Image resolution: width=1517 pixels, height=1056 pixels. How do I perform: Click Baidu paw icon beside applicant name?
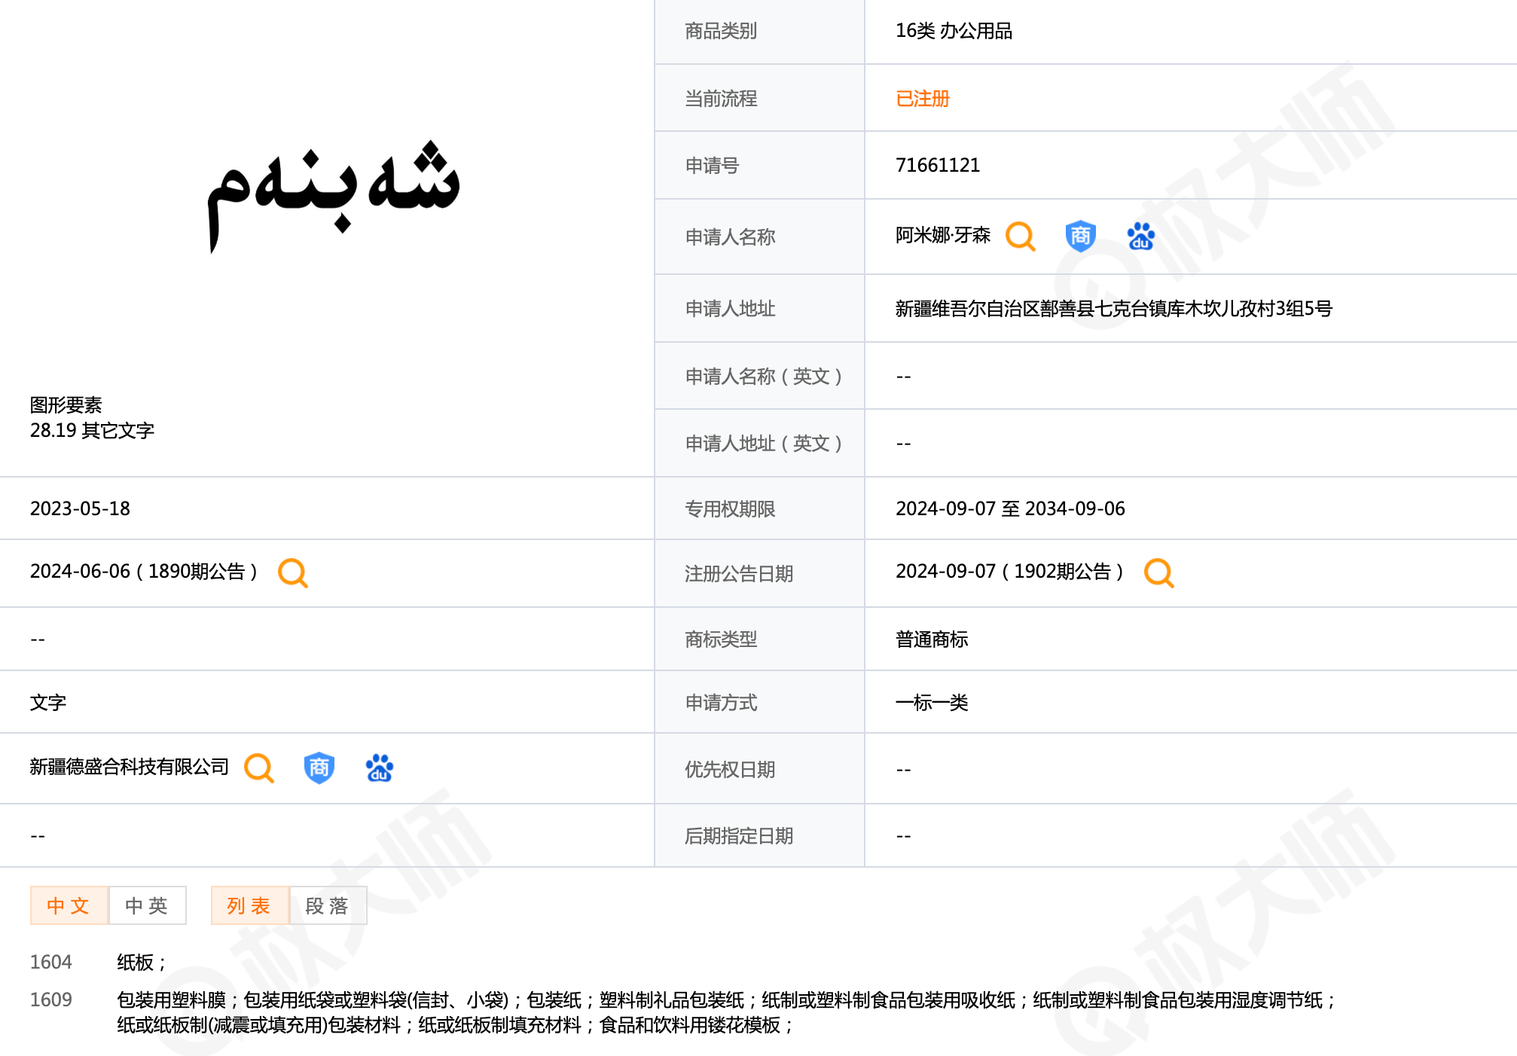tap(1140, 237)
